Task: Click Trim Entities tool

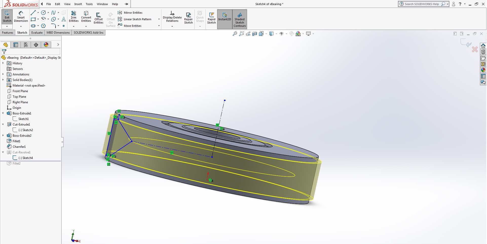Action: (74, 17)
